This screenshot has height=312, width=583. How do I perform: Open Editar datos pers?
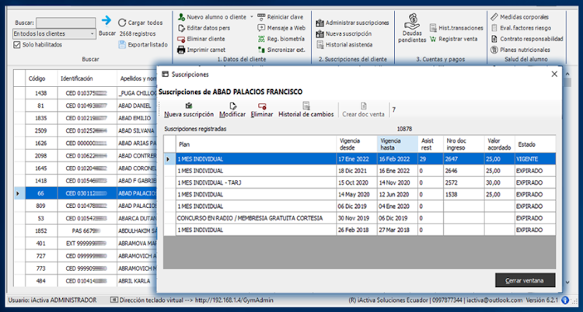pyautogui.click(x=204, y=28)
